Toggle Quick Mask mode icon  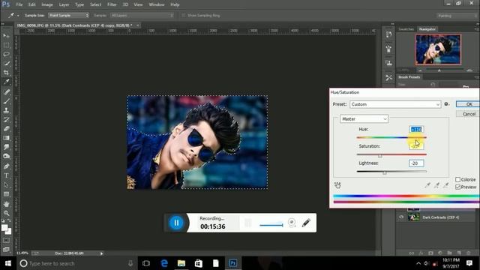coord(6,241)
